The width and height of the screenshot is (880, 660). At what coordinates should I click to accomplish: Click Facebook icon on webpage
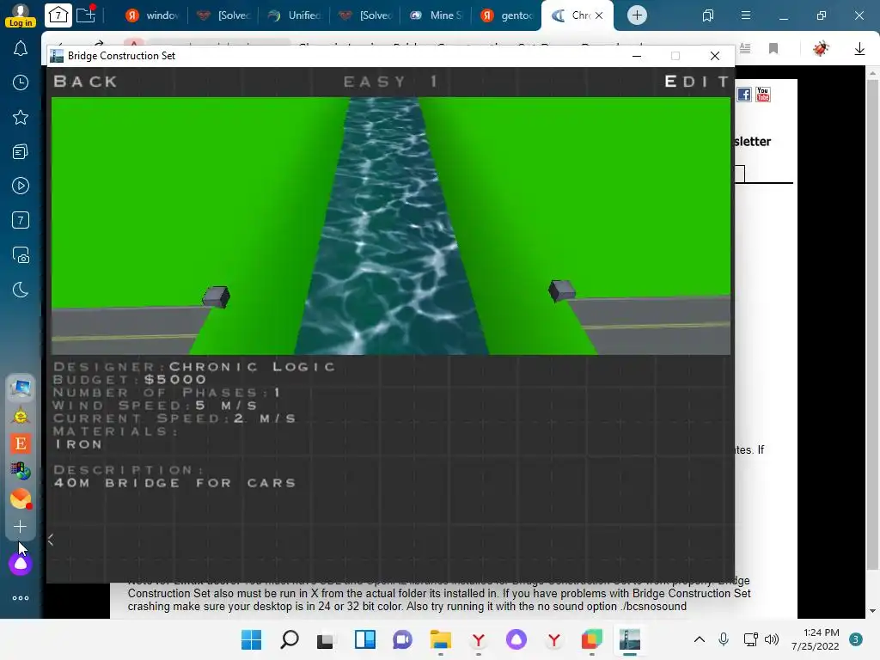click(744, 95)
